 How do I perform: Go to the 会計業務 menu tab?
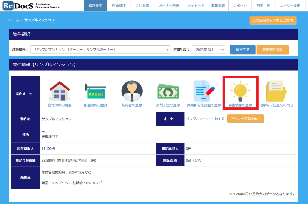point(142,6)
